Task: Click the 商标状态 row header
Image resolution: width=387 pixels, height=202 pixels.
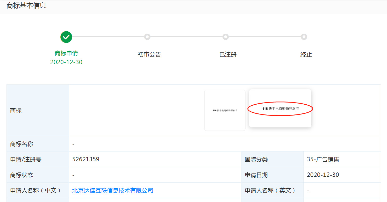Action: click(38, 175)
